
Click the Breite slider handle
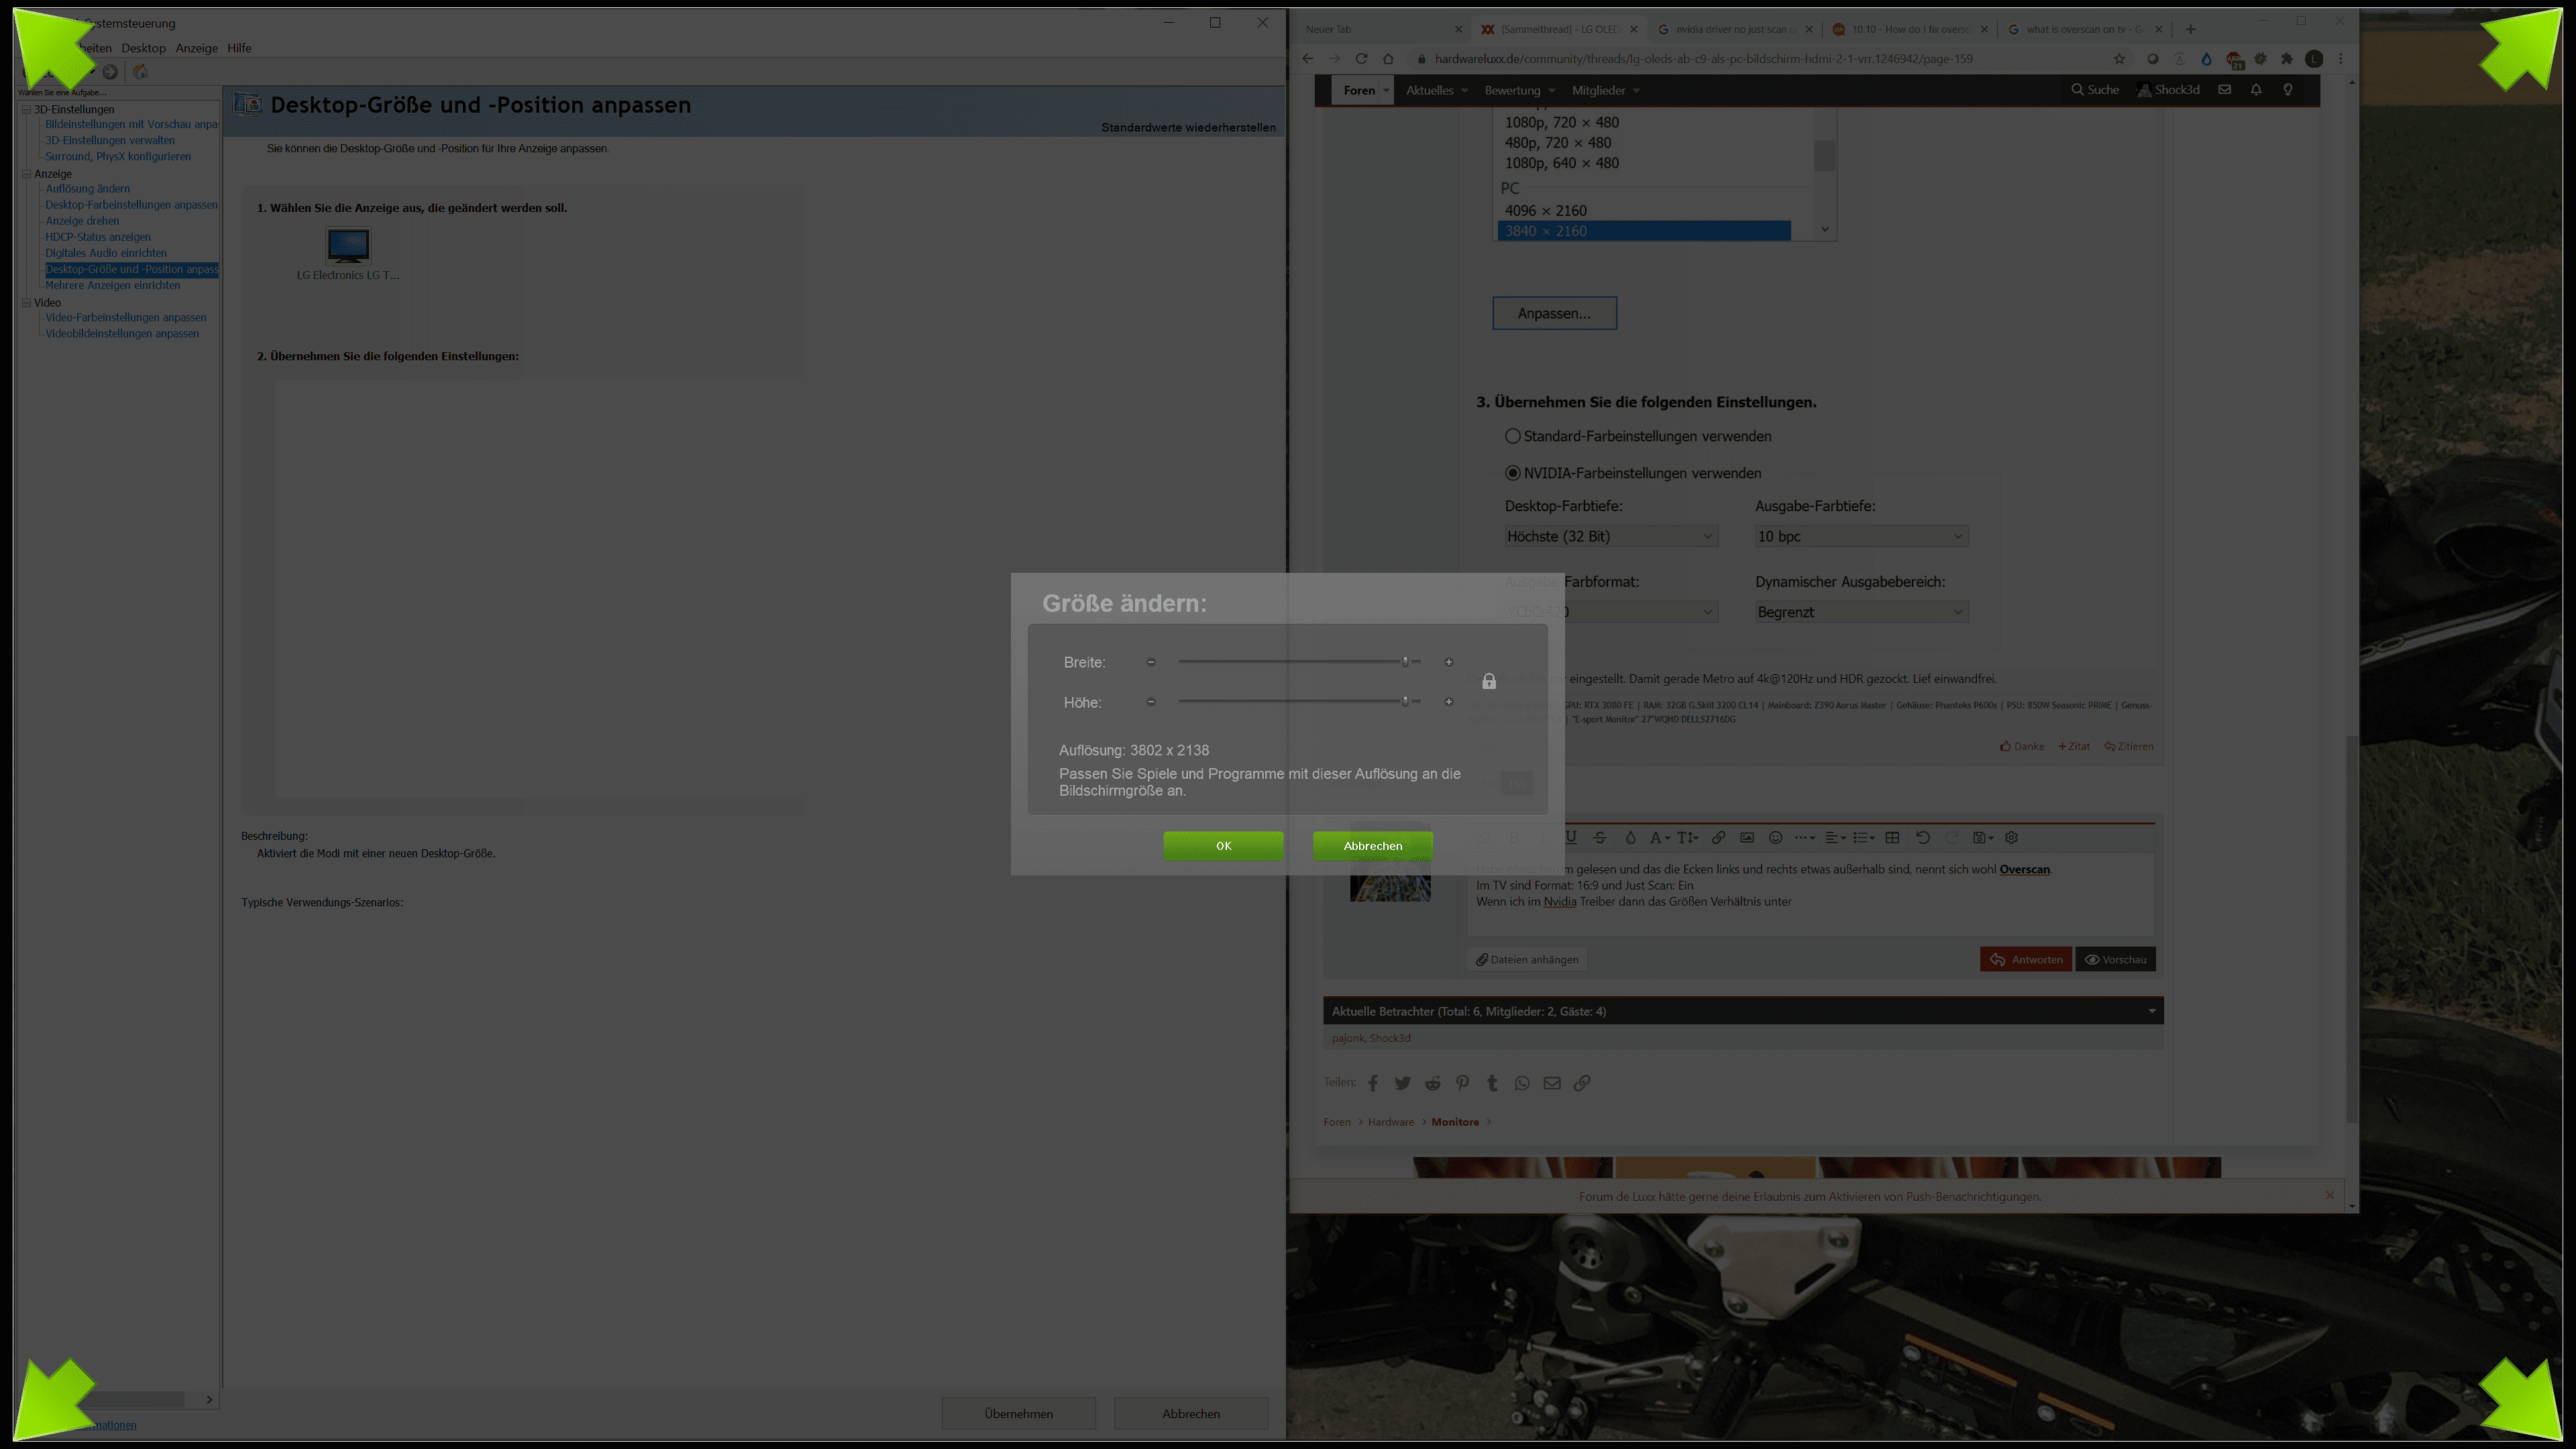1405,662
